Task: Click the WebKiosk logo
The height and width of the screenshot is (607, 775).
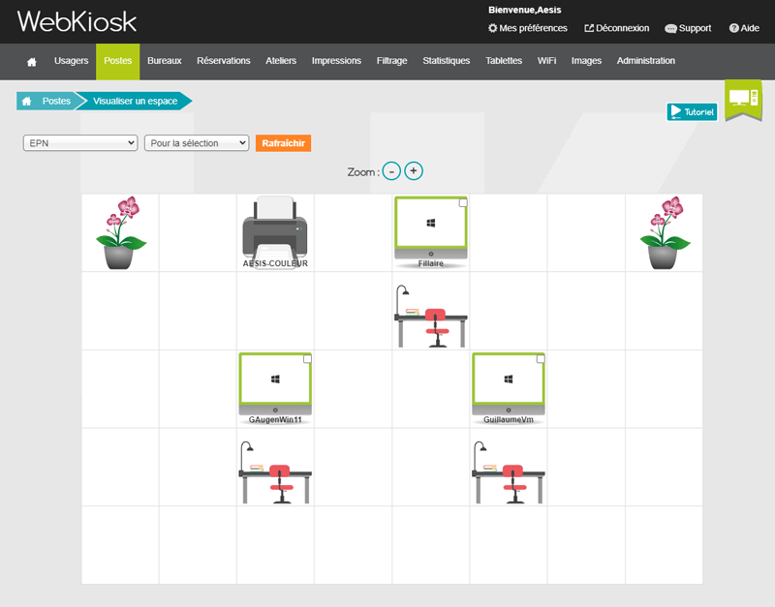Action: coord(77,21)
